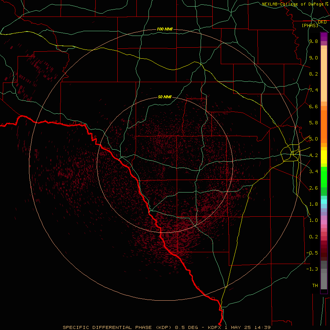This screenshot has width=330, height=330.
Task: Select the yellow swatch beside 4.2
Action: [x=324, y=157]
